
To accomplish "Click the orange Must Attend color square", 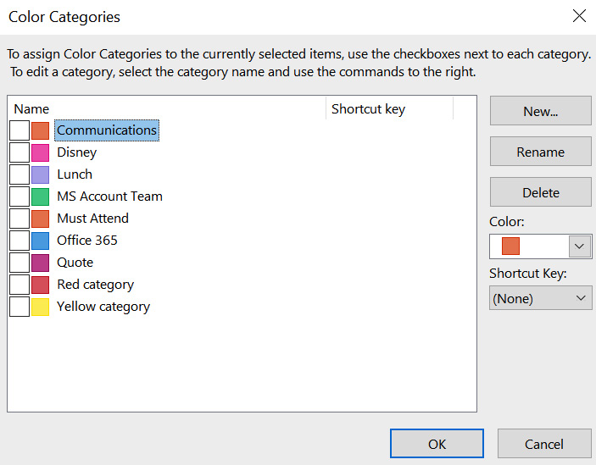I will (x=41, y=219).
